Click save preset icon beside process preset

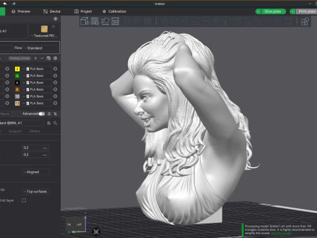pos(49,123)
